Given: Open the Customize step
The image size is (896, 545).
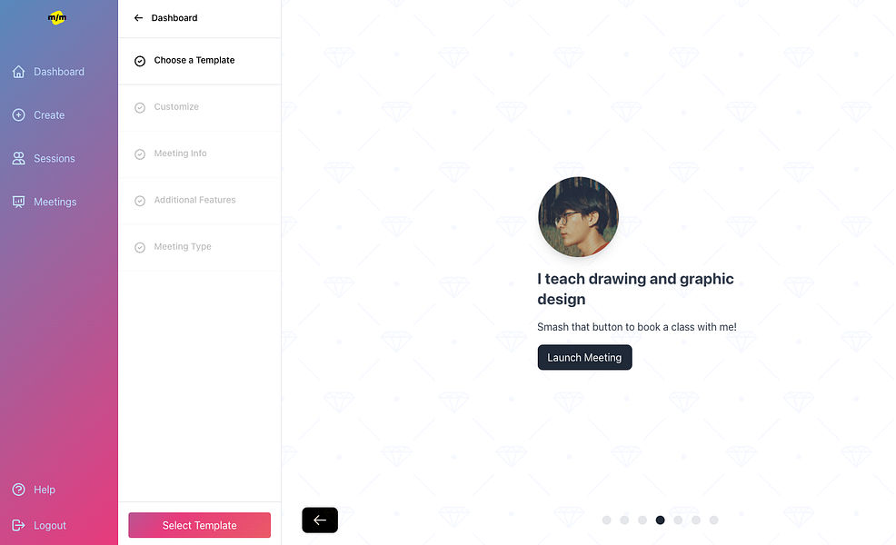Looking at the screenshot, I should click(x=199, y=107).
